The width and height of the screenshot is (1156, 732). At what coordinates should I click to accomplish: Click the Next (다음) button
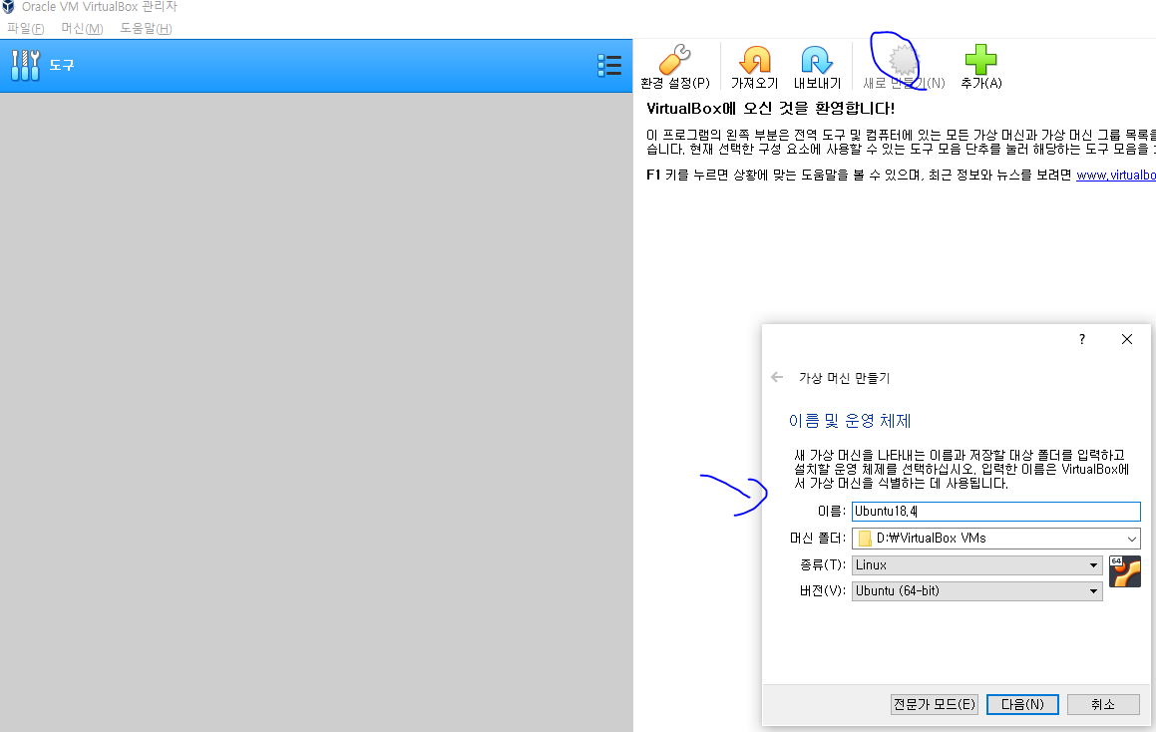1022,704
